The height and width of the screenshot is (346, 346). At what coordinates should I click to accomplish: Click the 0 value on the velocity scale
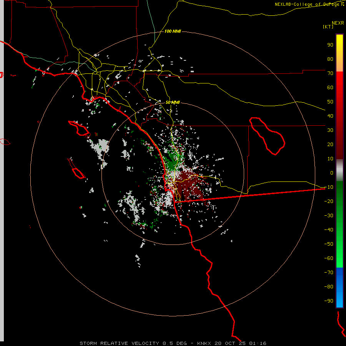(x=332, y=173)
